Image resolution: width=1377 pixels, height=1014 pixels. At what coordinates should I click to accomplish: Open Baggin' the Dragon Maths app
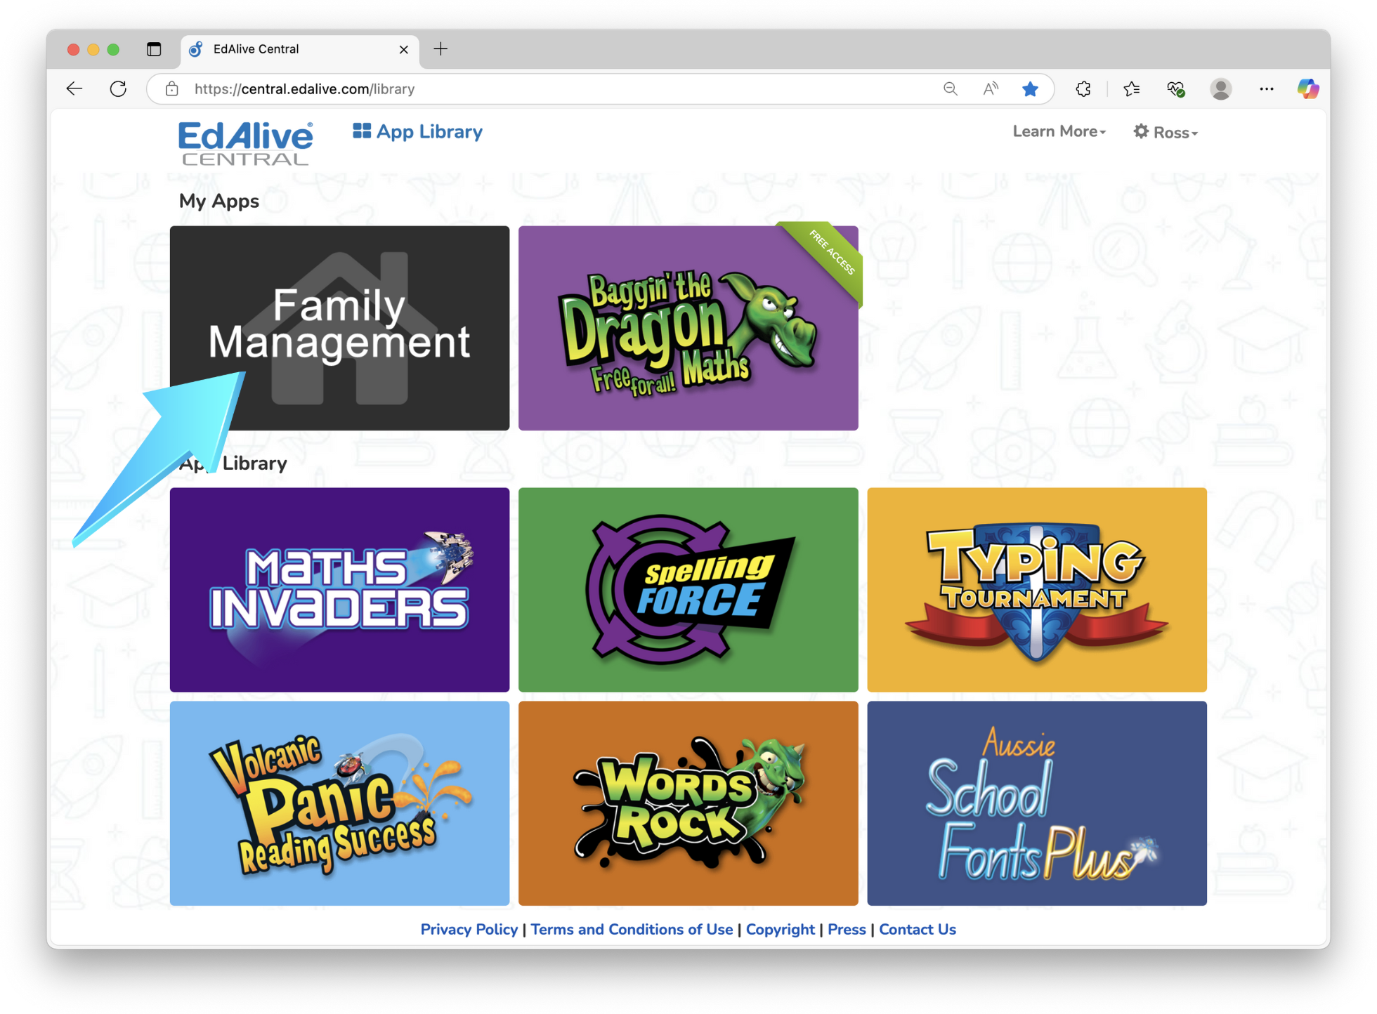click(x=688, y=328)
